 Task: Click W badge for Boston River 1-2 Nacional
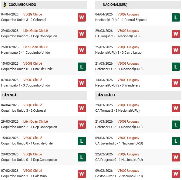(176, 174)
